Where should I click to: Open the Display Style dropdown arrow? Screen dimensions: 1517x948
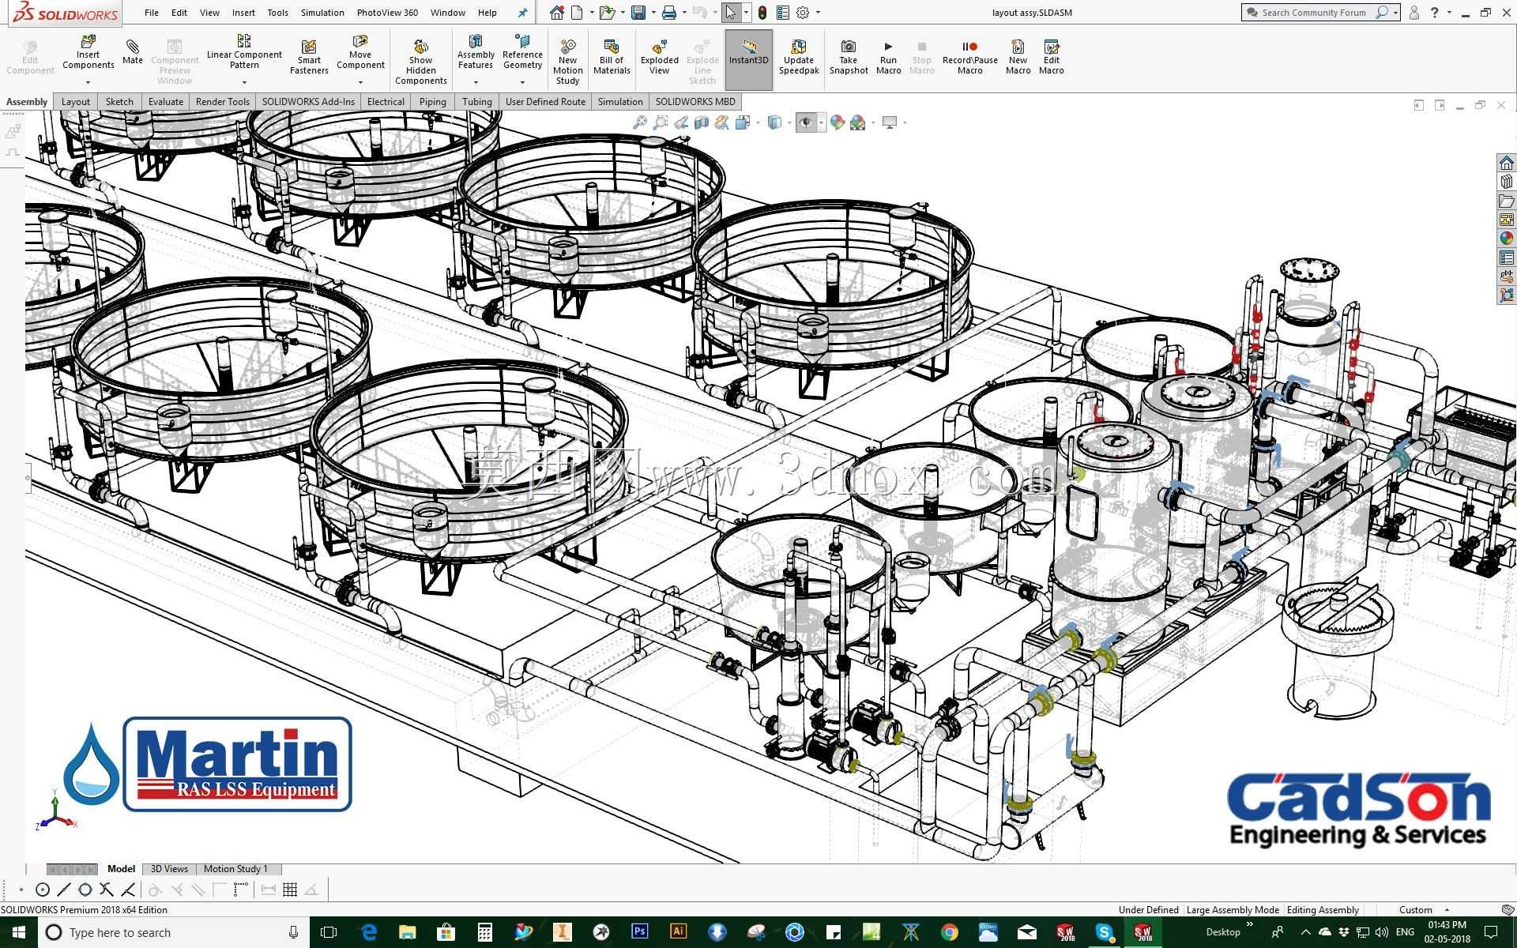point(789,122)
